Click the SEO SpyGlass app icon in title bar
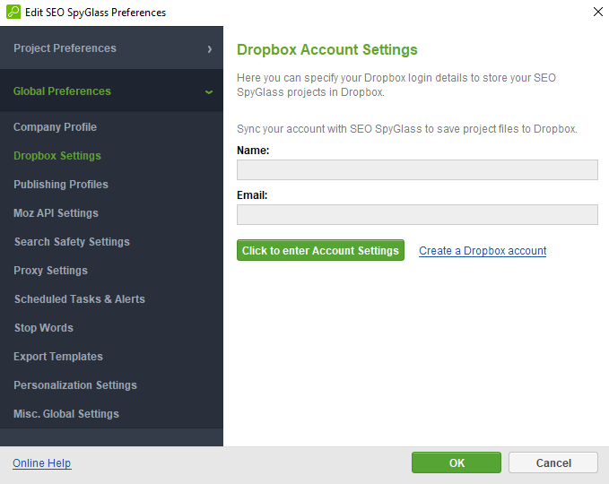This screenshot has width=609, height=484. tap(13, 12)
